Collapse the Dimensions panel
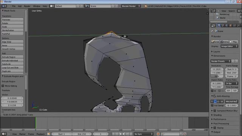Image resolution: width=242 pixels, height=136 pixels. (219, 56)
